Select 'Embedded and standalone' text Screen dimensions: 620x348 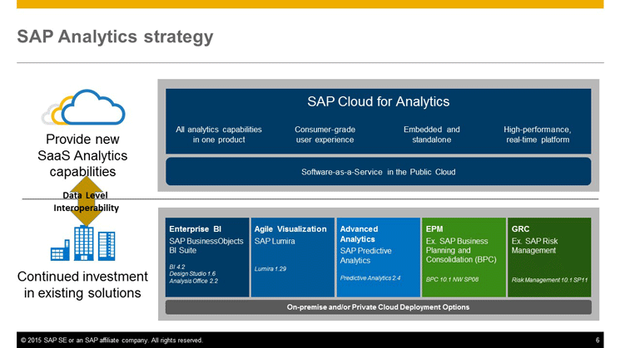[431, 135]
